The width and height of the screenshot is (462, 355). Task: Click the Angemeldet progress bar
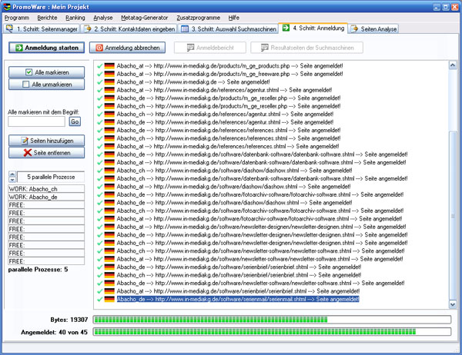tap(272, 332)
